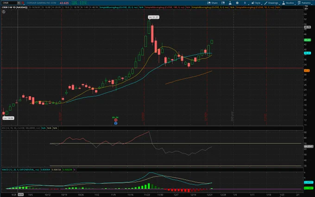Click the 64.0541 RSI value tag
Screen dimensions: 315x197
point(309,147)
